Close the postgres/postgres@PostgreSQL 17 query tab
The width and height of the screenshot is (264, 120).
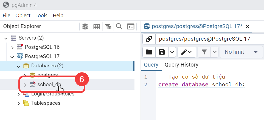coord(247,26)
